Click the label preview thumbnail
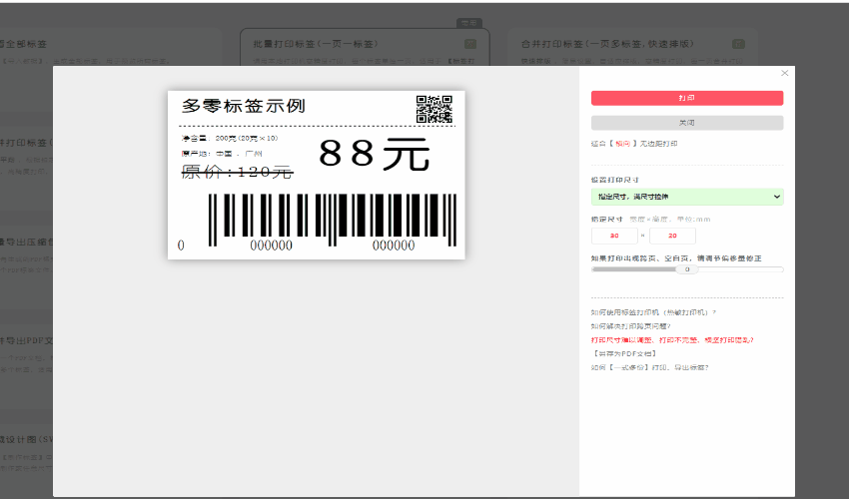This screenshot has height=499, width=849. [x=317, y=175]
